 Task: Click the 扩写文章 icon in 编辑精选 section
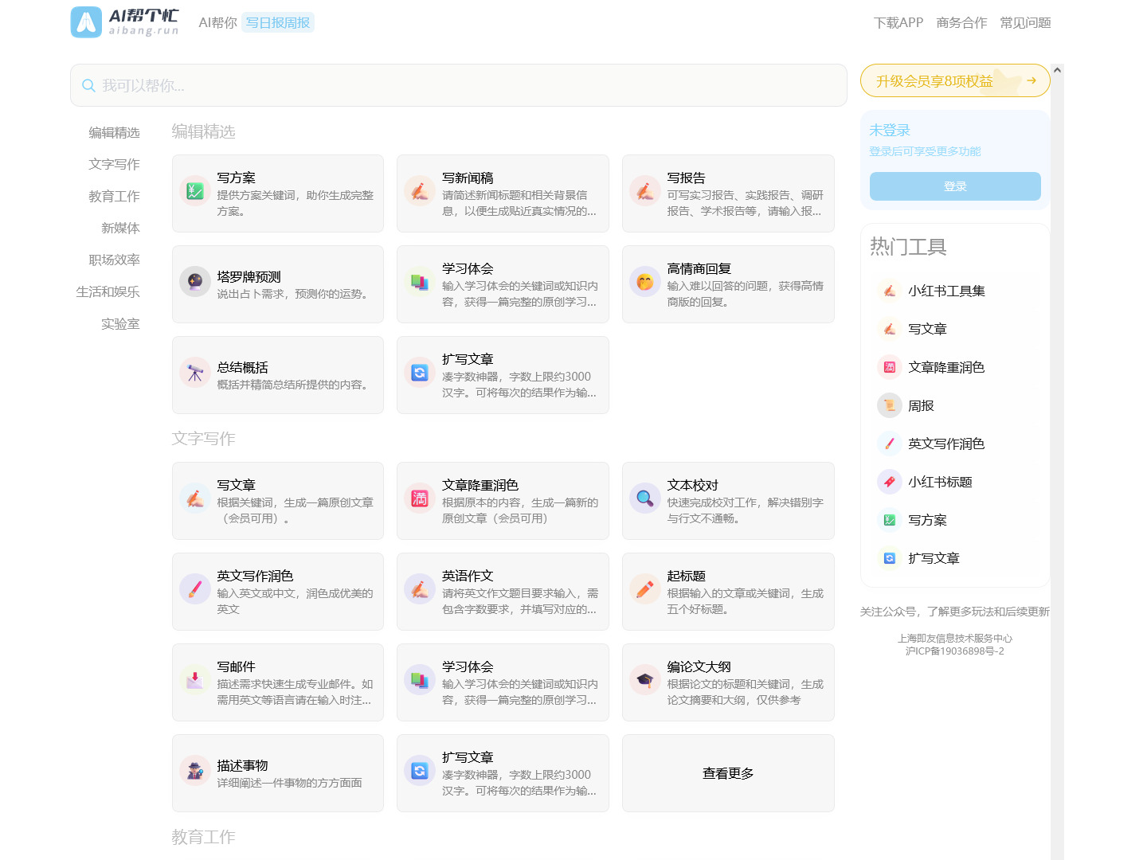click(x=420, y=373)
